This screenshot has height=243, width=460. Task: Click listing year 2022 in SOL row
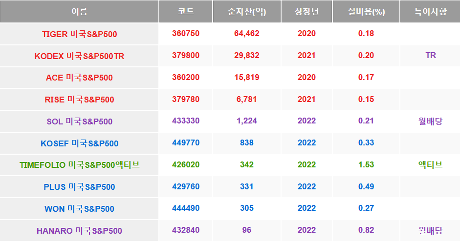tap(307, 121)
